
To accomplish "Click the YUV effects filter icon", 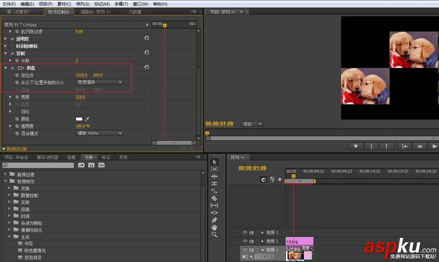I will point(101,165).
